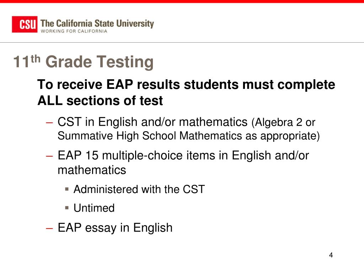
Task: Select 'Administered with the CST' text
Action: click(x=139, y=189)
